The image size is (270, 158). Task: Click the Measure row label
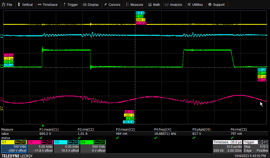(7, 130)
